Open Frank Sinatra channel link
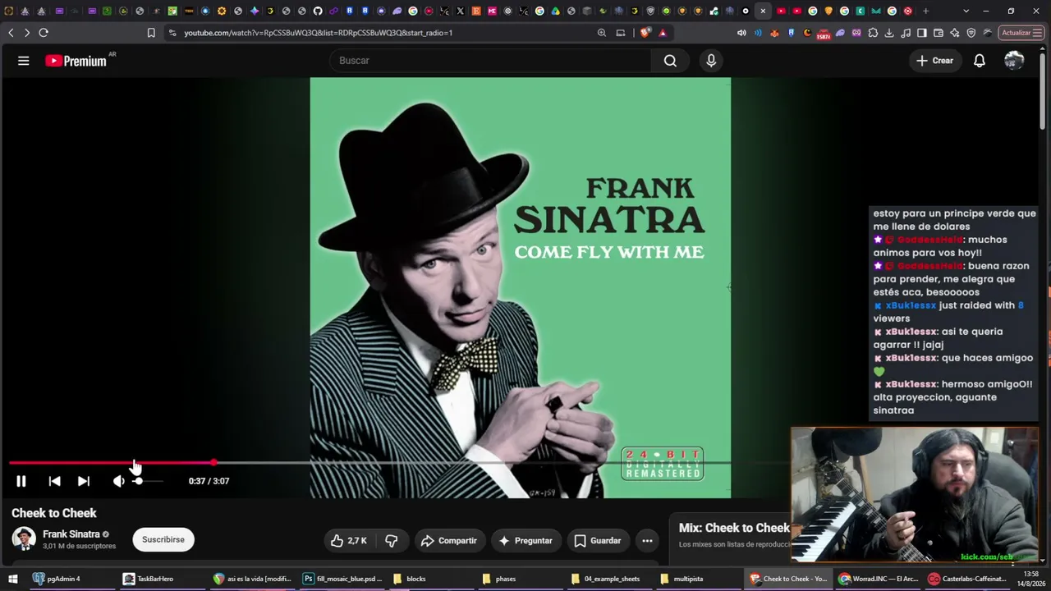 [x=71, y=534]
